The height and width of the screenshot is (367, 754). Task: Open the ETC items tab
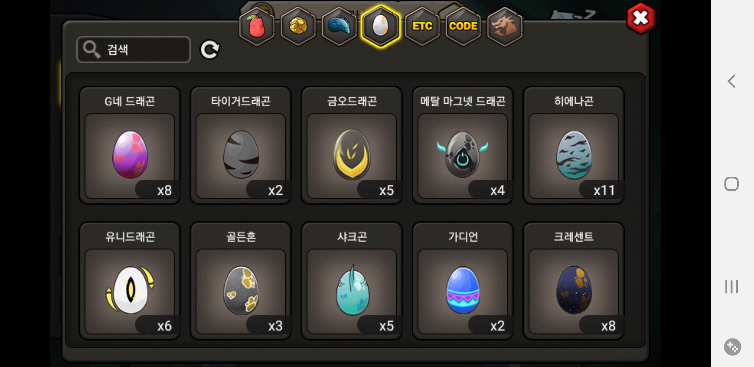pyautogui.click(x=422, y=27)
